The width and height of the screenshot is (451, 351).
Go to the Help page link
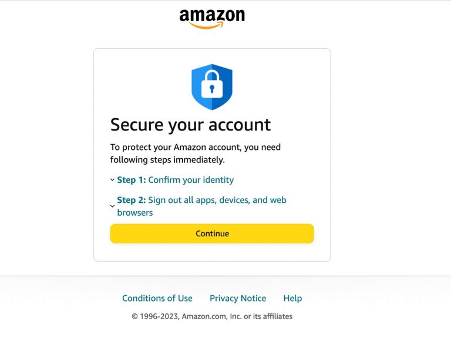click(292, 298)
